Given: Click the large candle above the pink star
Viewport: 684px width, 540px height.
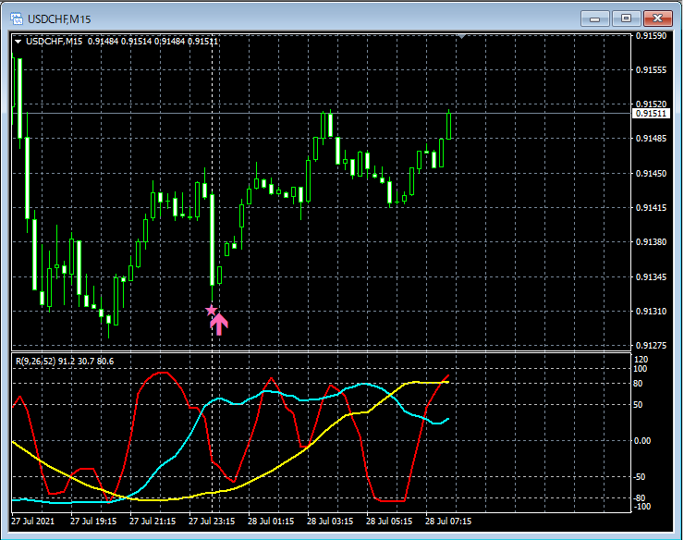Looking at the screenshot, I should [212, 240].
